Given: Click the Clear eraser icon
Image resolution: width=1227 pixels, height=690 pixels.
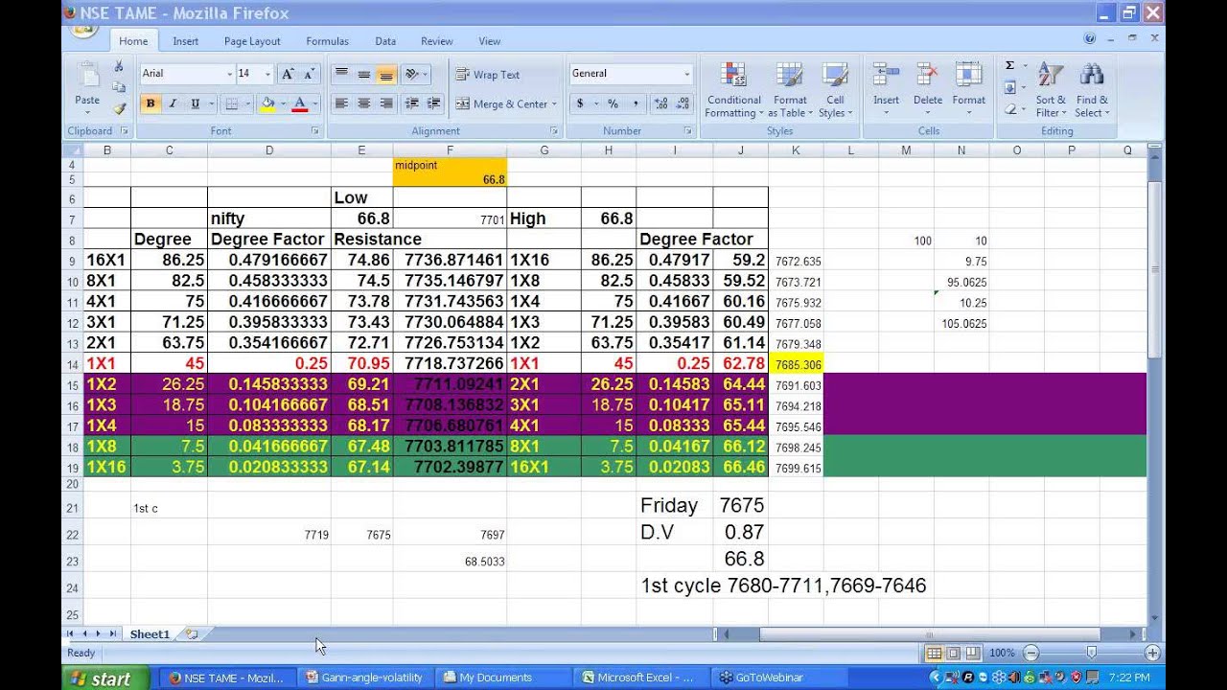Looking at the screenshot, I should [1009, 108].
